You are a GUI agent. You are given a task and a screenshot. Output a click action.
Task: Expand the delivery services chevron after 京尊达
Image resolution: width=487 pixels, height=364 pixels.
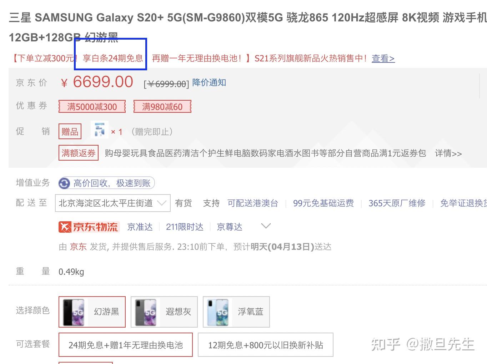[266, 226]
